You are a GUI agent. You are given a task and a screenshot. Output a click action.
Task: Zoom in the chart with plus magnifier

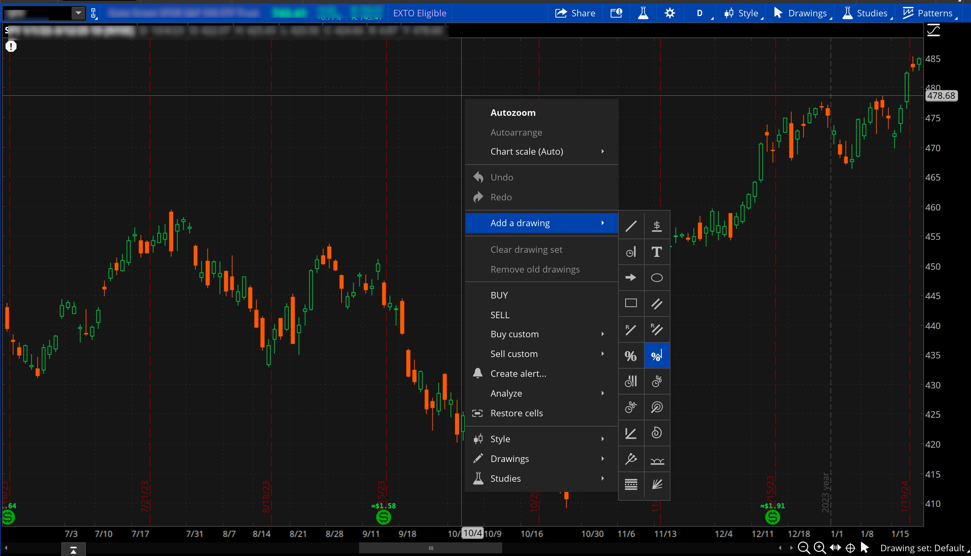[819, 548]
